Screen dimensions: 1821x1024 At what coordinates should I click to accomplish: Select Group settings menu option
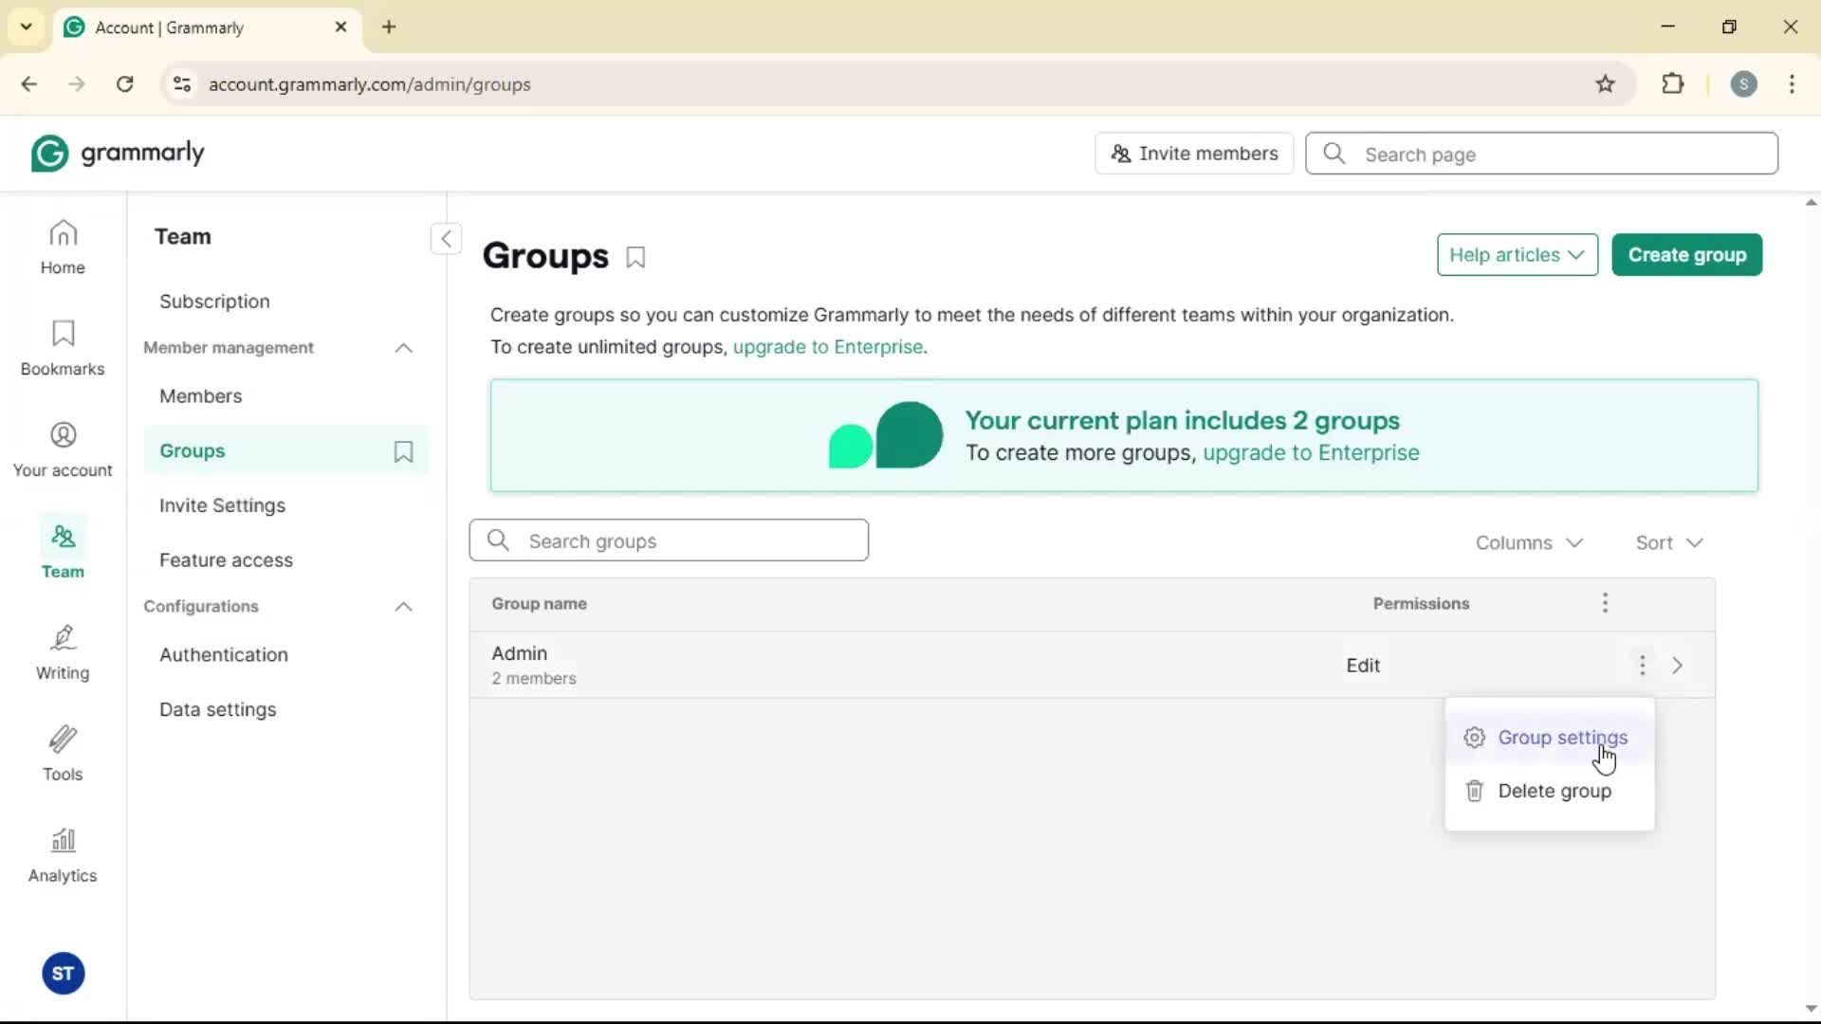(1561, 738)
